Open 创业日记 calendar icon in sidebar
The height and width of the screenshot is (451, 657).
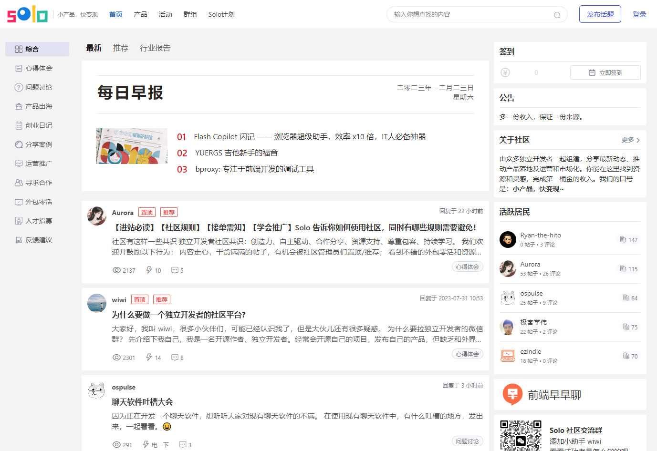pos(19,125)
